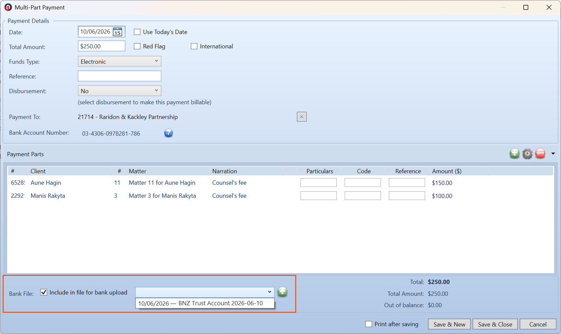
Task: Click client number 2292 in second row
Action: click(18, 196)
